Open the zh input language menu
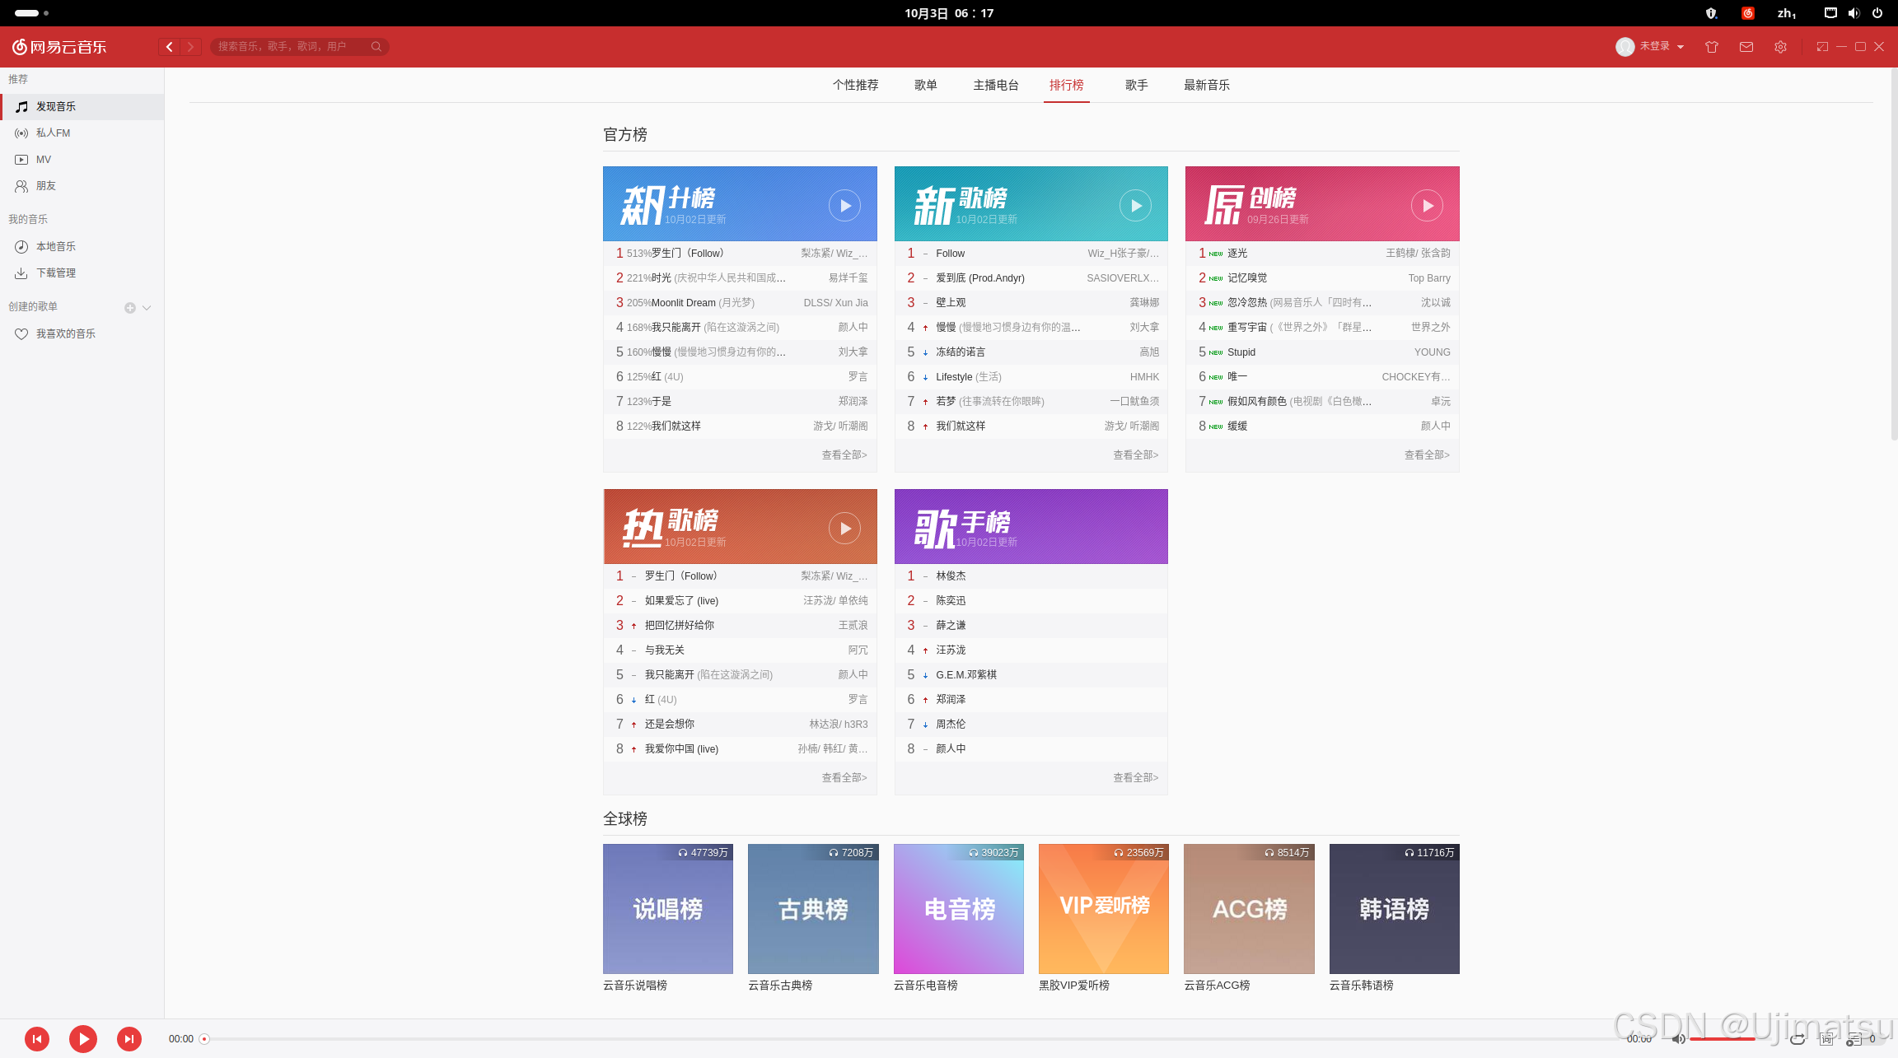The height and width of the screenshot is (1058, 1898). pyautogui.click(x=1786, y=13)
